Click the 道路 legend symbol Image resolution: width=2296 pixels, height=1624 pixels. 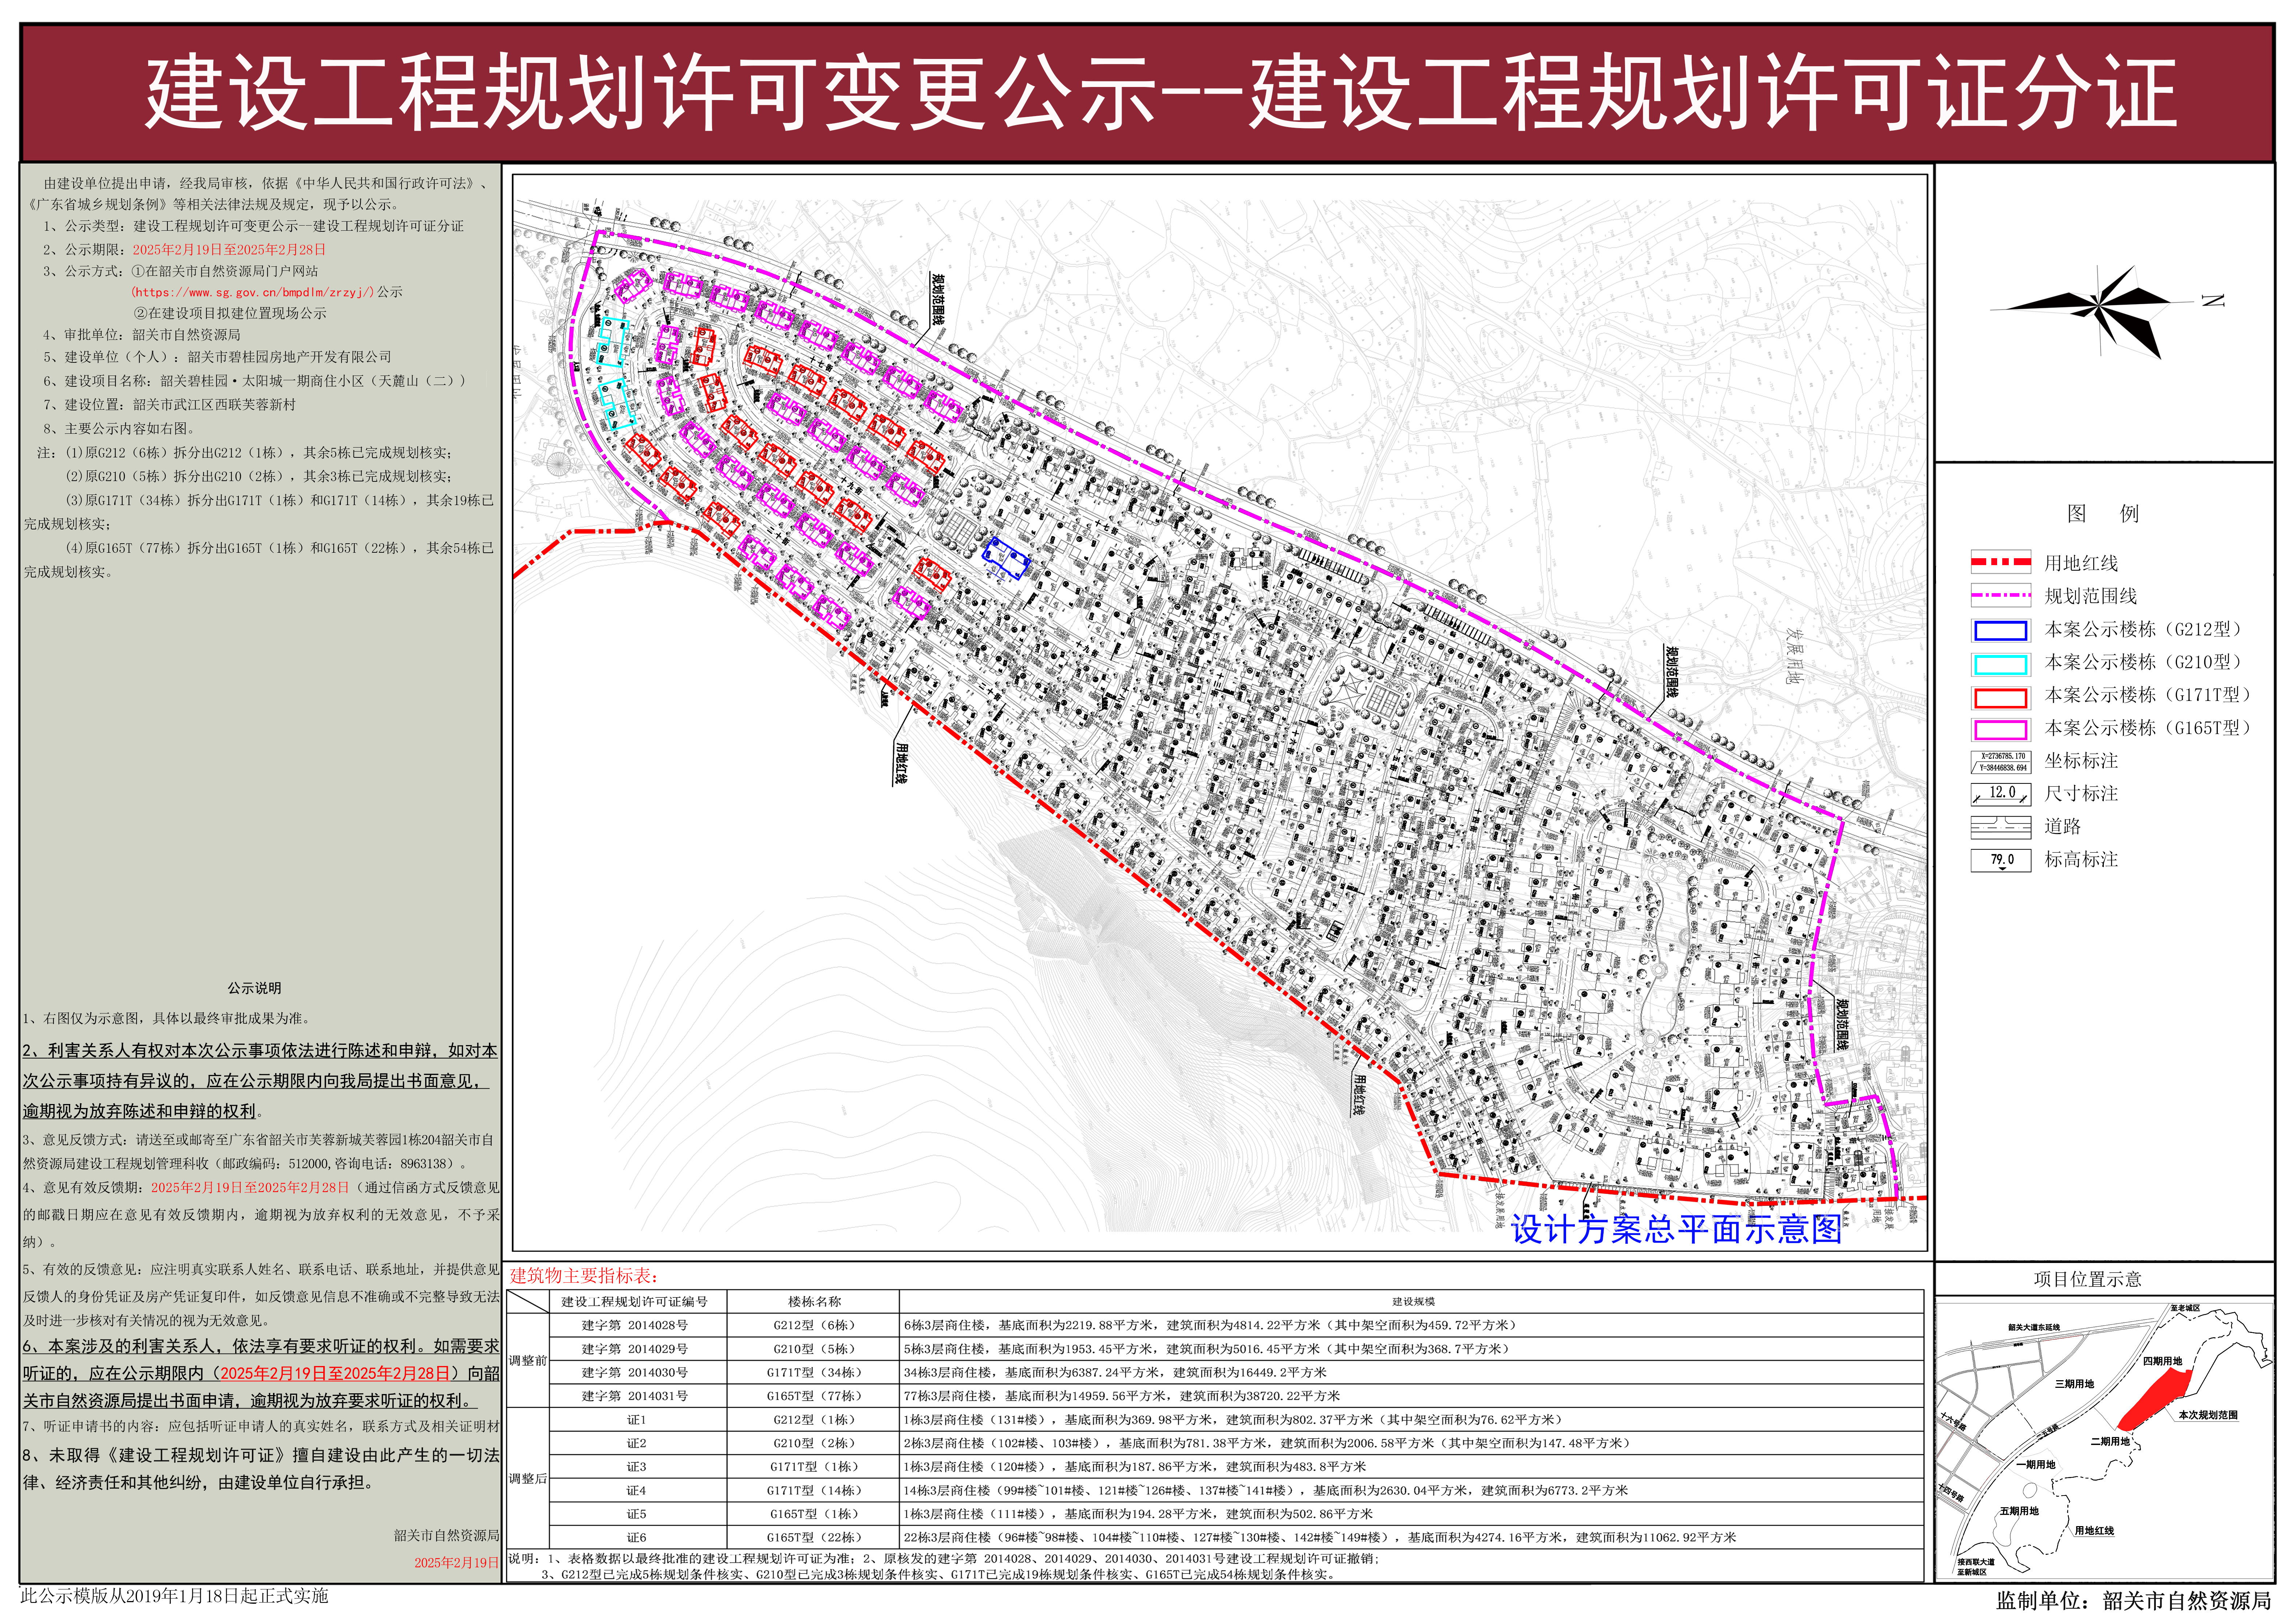2001,827
